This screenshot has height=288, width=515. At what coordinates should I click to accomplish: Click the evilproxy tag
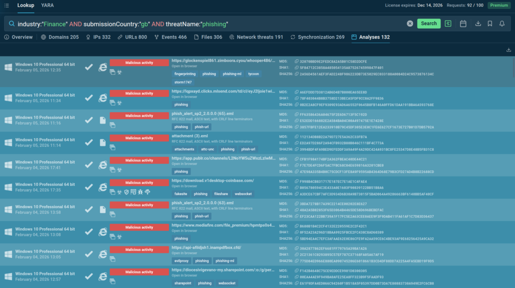[181, 261]
